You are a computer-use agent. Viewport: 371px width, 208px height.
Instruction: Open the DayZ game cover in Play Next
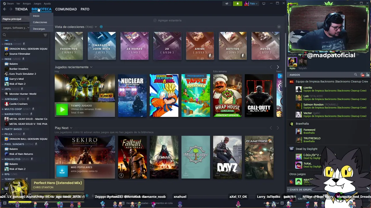(x=227, y=157)
